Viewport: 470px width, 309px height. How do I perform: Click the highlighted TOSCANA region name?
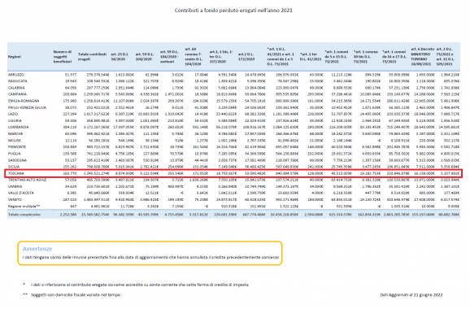tap(16, 173)
